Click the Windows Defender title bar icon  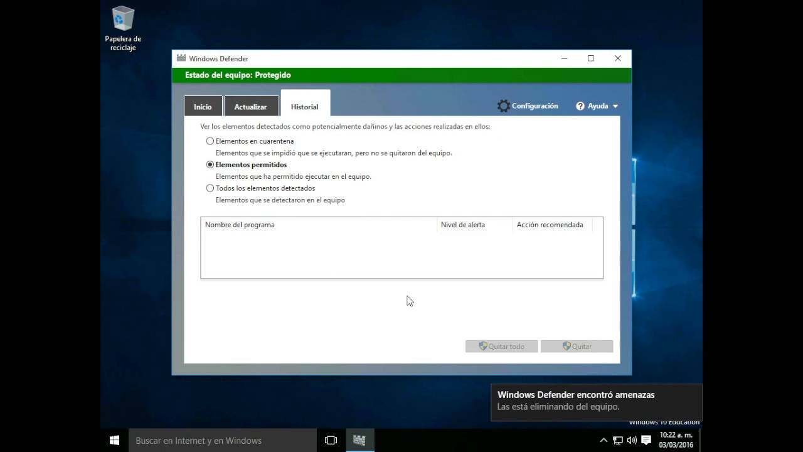[x=181, y=58]
